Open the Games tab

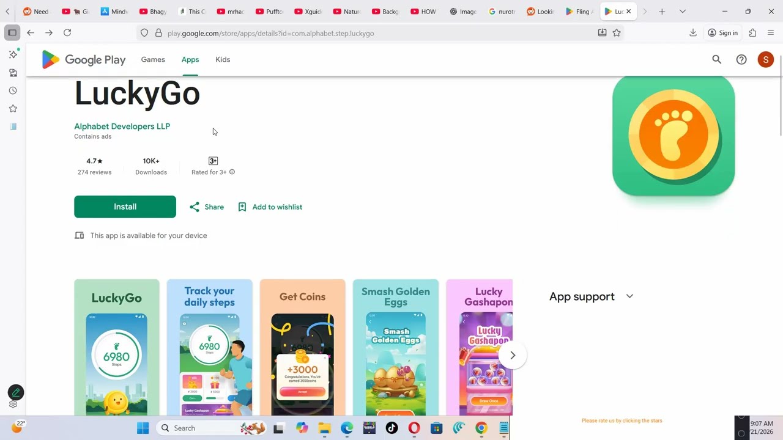coord(153,59)
